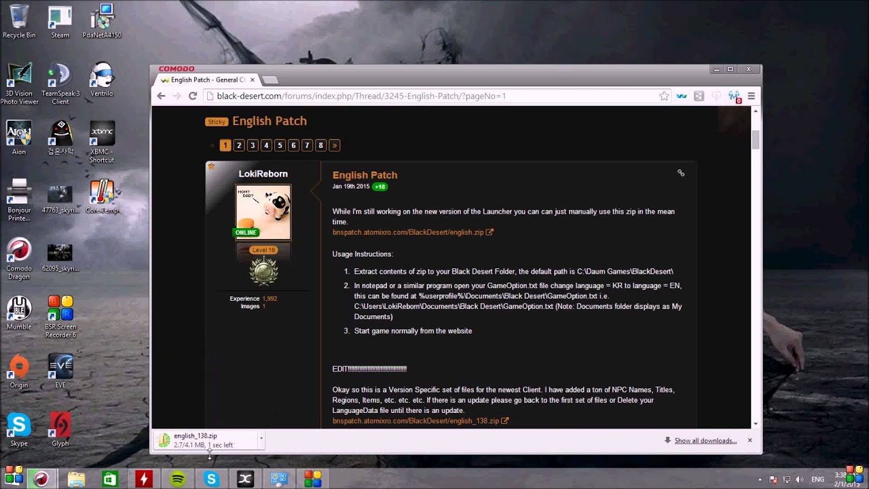Viewport: 869px width, 489px height.
Task: Click the Windows Store taskbar icon
Action: click(110, 479)
